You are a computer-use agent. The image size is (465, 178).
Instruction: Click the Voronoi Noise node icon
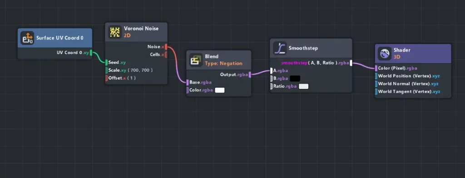click(x=115, y=32)
